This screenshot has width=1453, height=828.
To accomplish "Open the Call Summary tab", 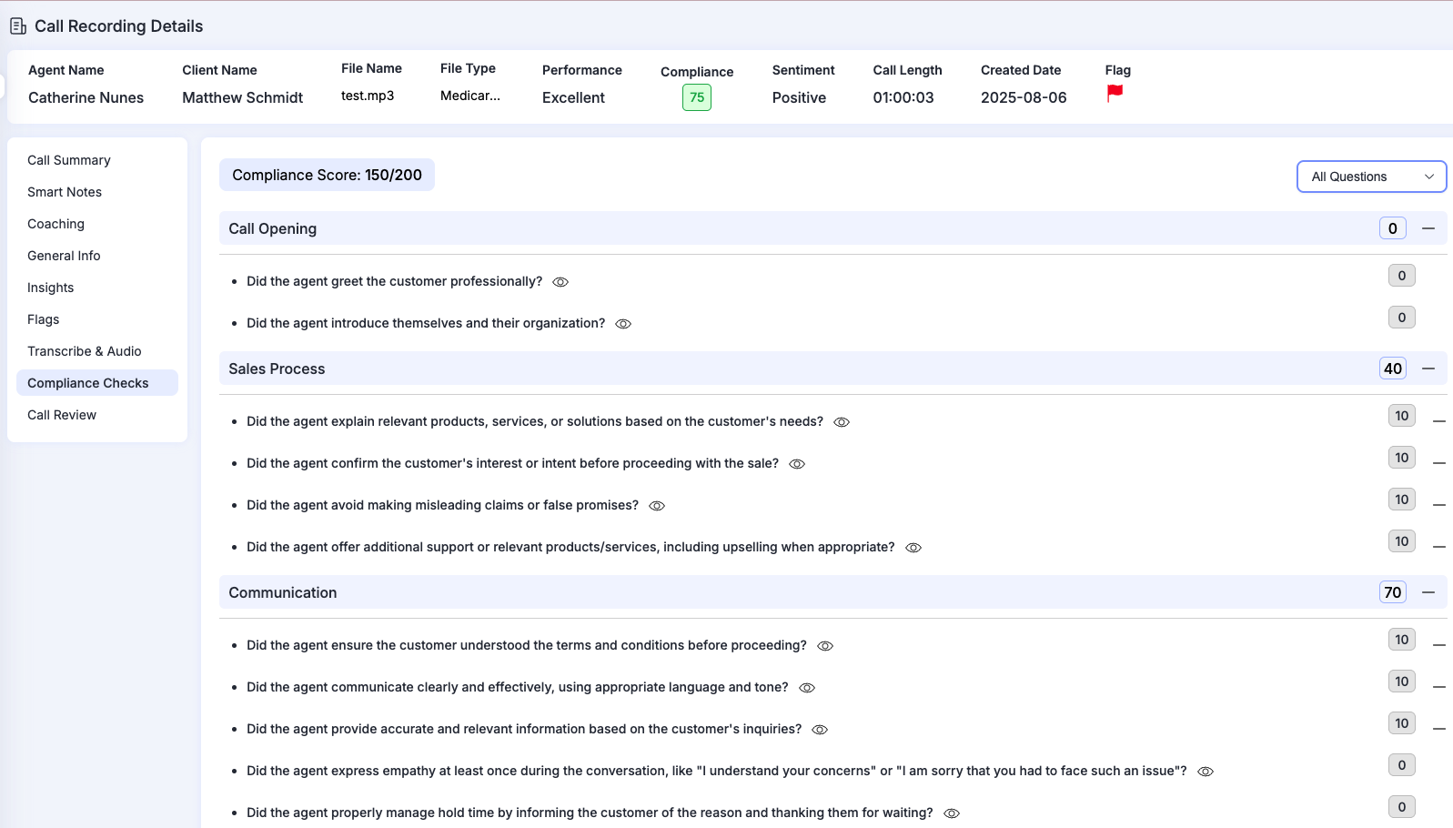I will (x=69, y=160).
